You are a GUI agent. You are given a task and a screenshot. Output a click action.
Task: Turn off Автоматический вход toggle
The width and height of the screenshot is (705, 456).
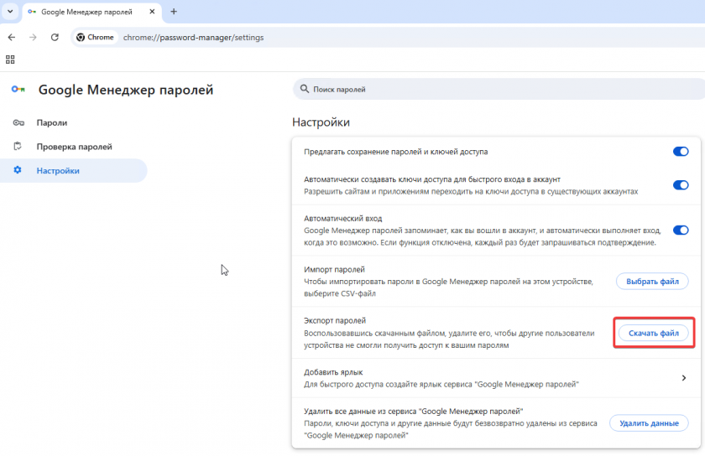(x=680, y=230)
